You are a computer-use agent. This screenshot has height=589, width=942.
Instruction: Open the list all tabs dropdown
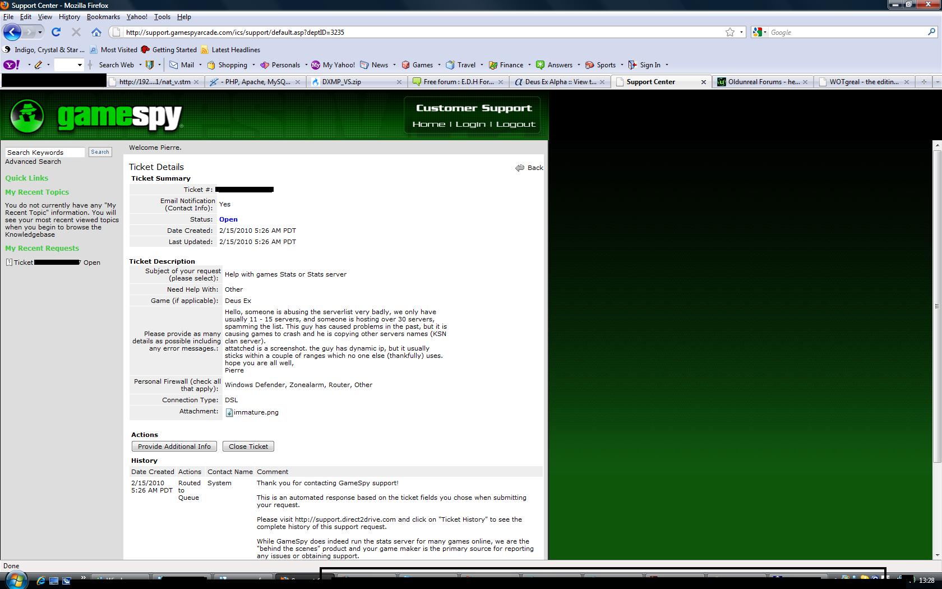pyautogui.click(x=936, y=82)
